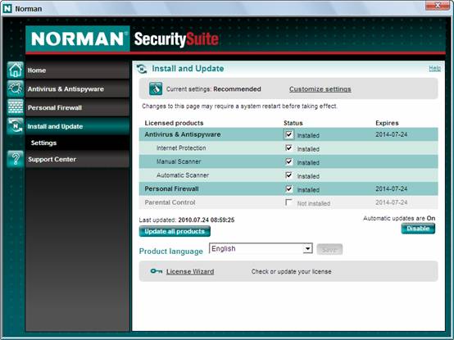
Task: Open the Home menu item
Action: (77, 70)
